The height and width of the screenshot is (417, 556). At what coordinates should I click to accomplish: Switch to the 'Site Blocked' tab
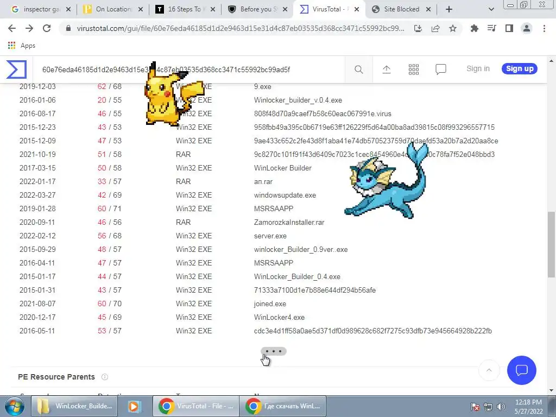click(x=402, y=9)
